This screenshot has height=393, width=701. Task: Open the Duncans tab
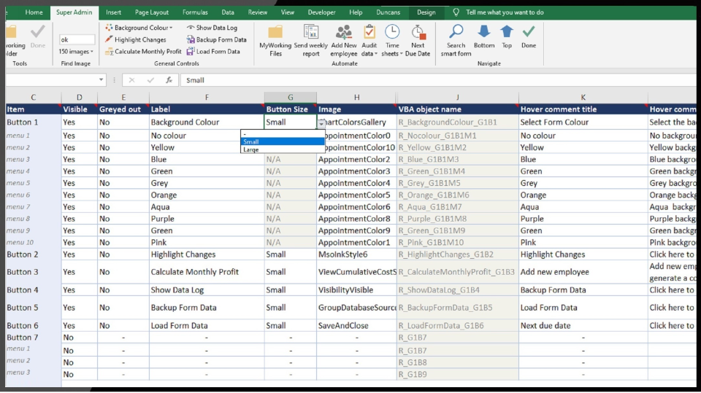(x=388, y=12)
